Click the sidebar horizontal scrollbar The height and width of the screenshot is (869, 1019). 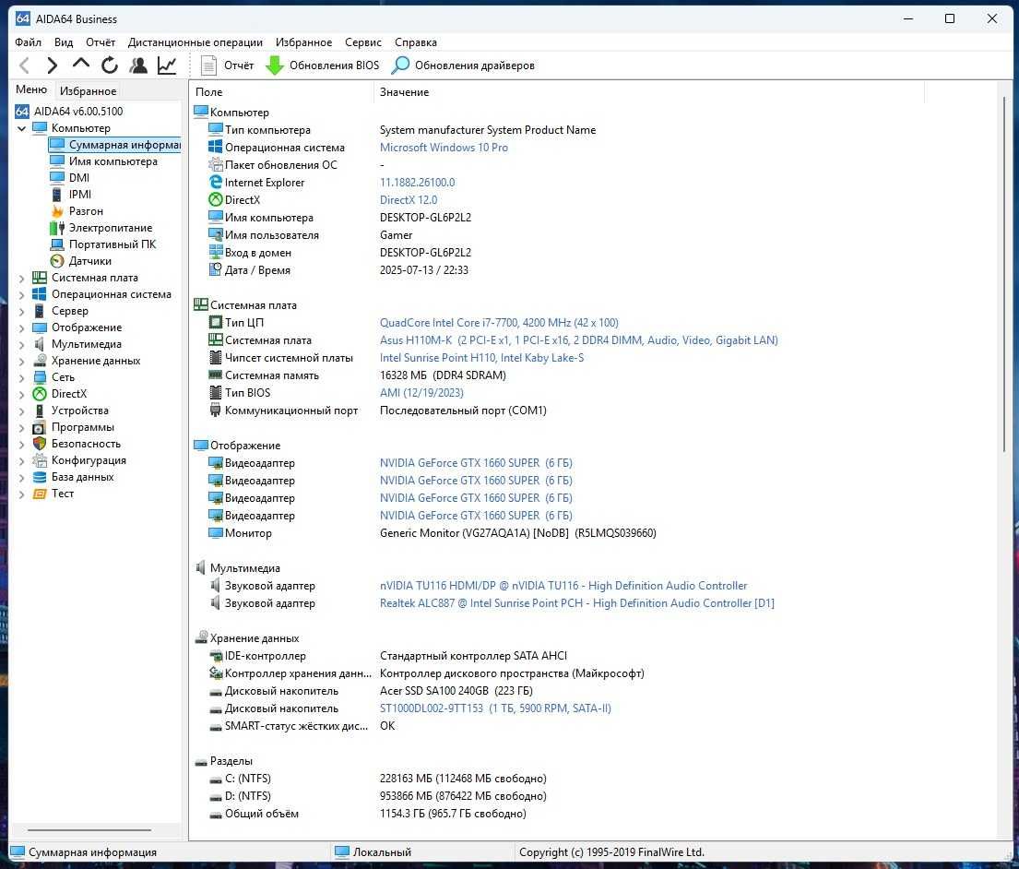[89, 830]
